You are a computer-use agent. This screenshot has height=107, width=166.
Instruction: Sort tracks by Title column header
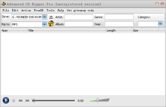(x=66, y=30)
